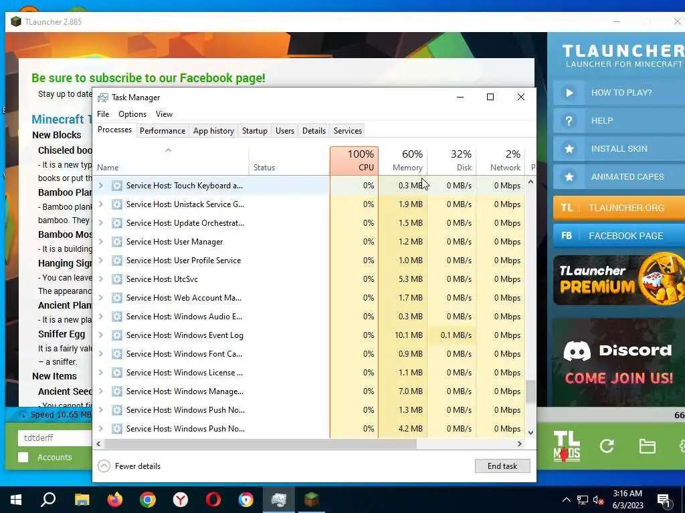
Task: Select Service Host: Windows Push No... 4.2 MB row
Action: tap(309, 429)
